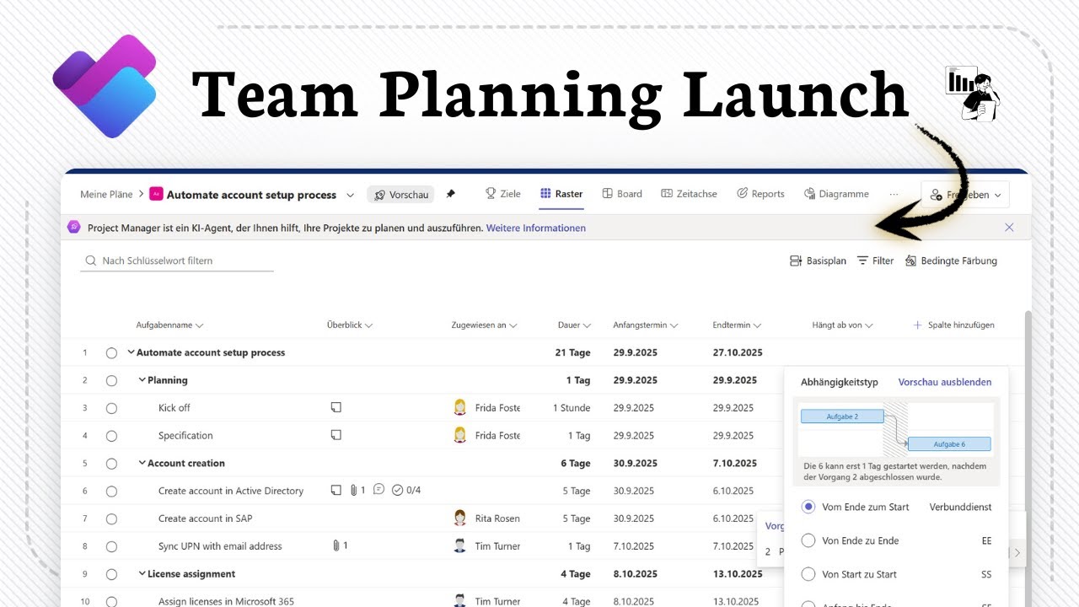The width and height of the screenshot is (1079, 607).
Task: Click the dependency preview diagram thumbnail
Action: [x=895, y=430]
